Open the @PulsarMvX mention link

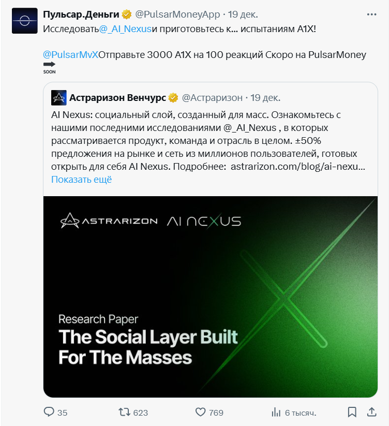[70, 55]
